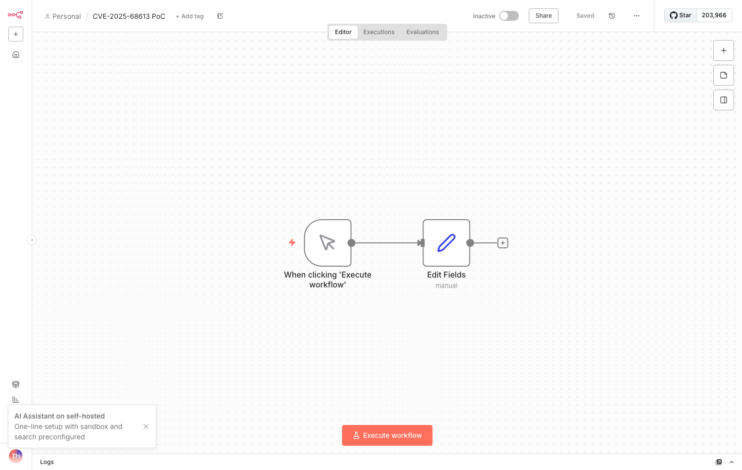Open the three-dot workflow menu
Viewport: 742px width, 470px height.
(x=637, y=16)
